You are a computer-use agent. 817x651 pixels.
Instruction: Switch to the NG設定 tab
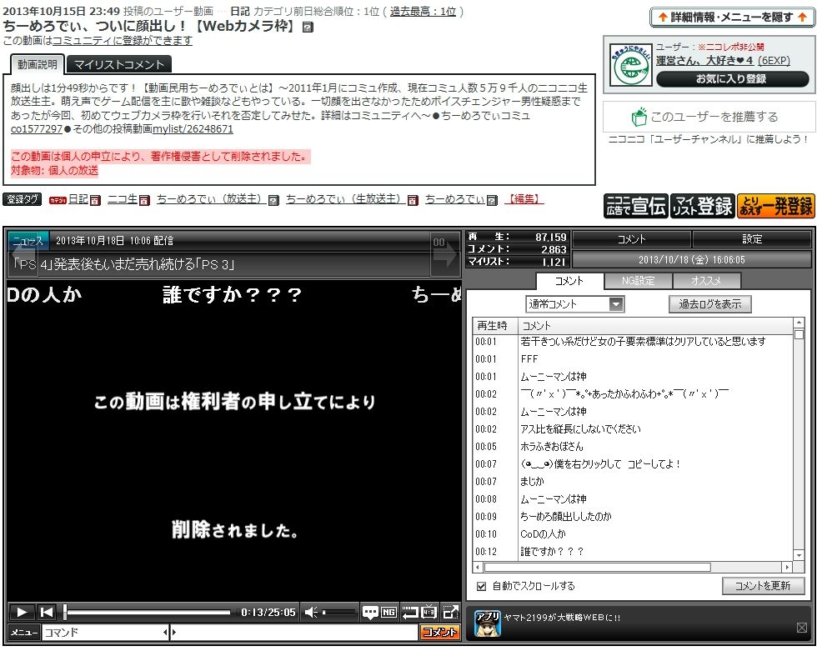click(639, 281)
